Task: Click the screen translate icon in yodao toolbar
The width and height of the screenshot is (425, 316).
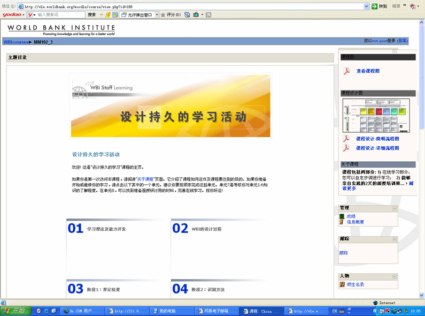Action: (x=115, y=14)
